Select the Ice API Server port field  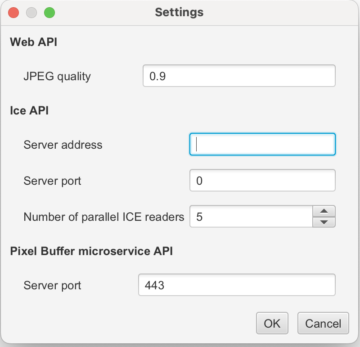[262, 180]
